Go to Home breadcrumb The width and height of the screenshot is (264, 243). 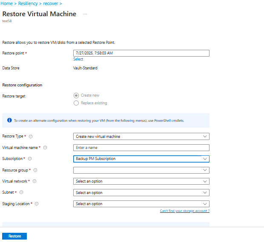(x=6, y=3)
